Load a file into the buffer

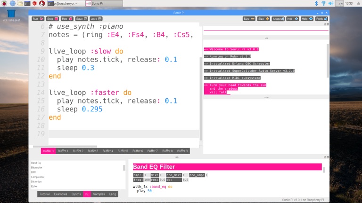pyautogui.click(x=96, y=19)
